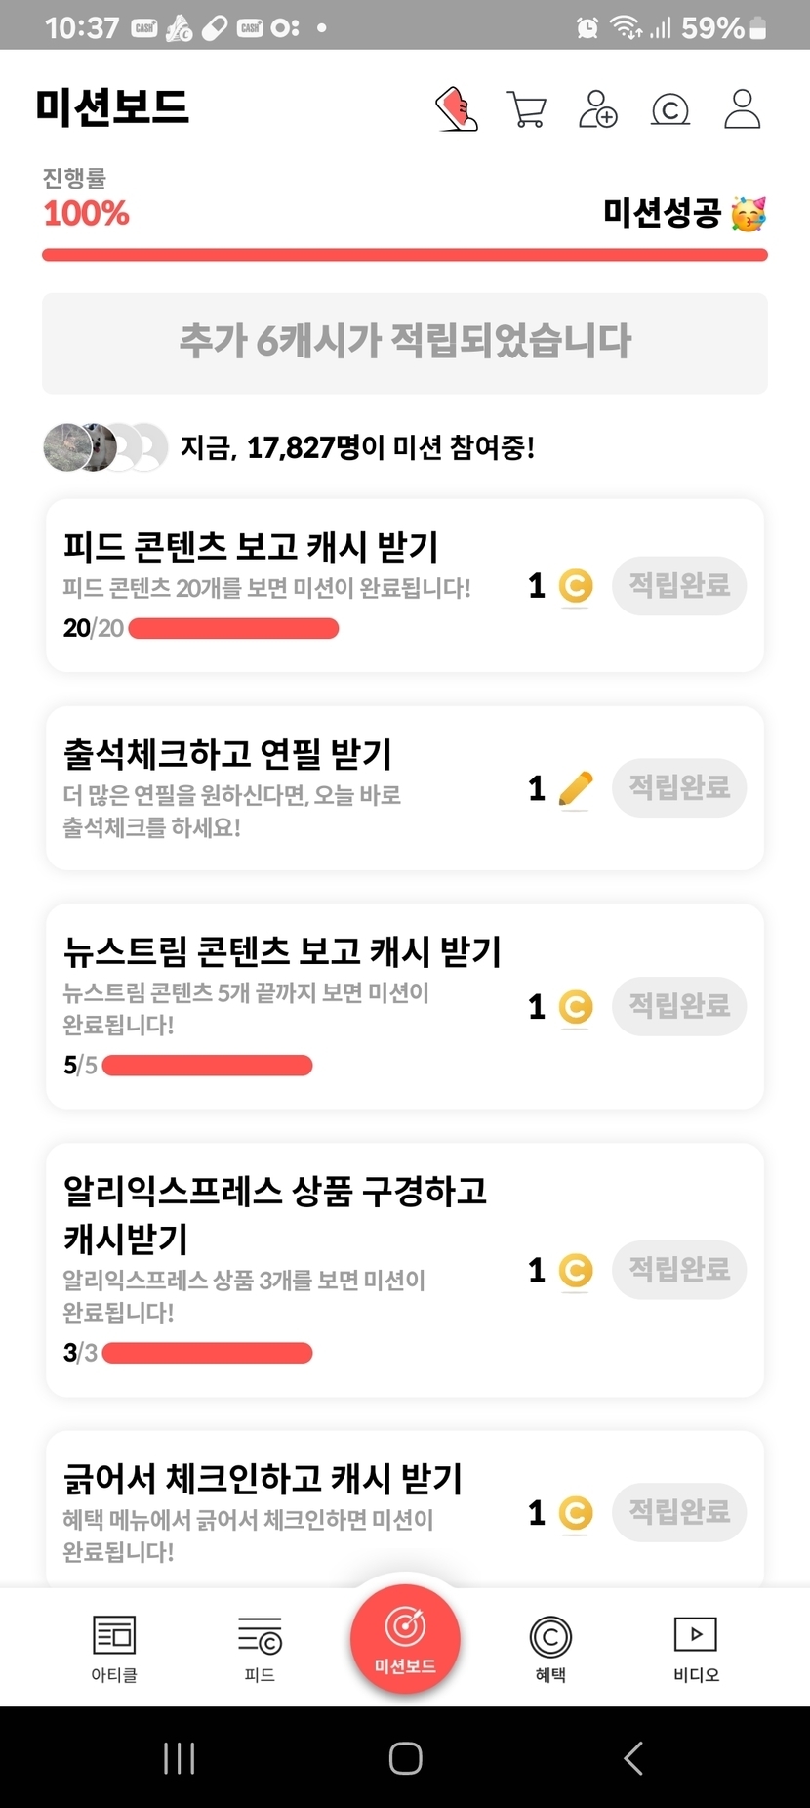The height and width of the screenshot is (1808, 810).
Task: Tap 적립완료 button for feed content mission
Action: point(679,586)
